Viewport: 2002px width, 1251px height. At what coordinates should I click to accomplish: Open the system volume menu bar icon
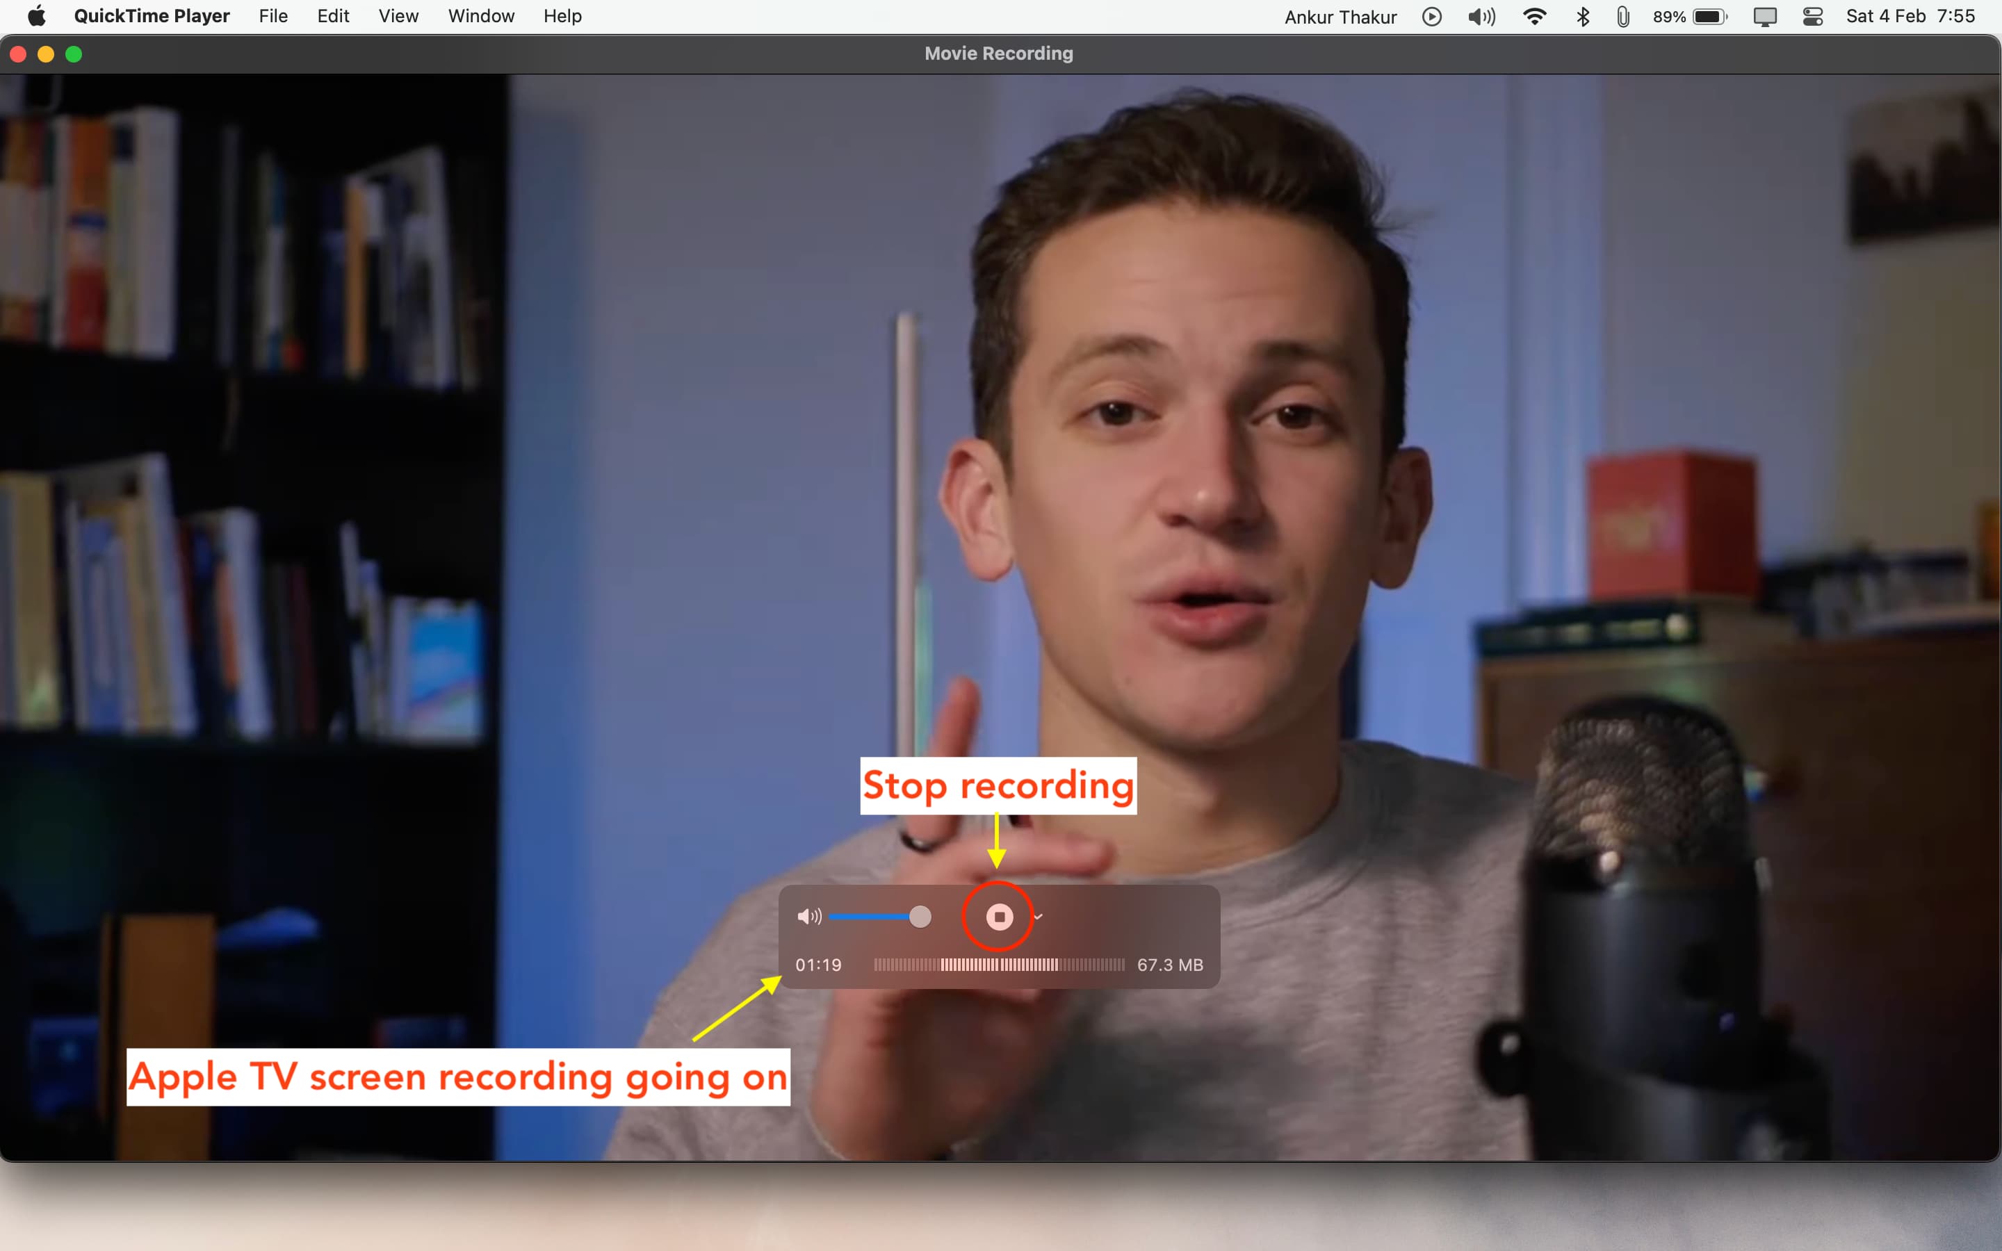(x=1481, y=17)
